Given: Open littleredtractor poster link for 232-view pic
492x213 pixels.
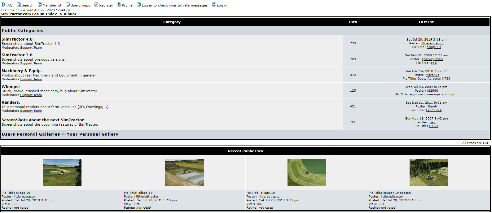Looking at the screenshot, I should click(x=25, y=197).
